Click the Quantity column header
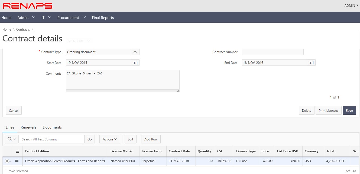 pyautogui.click(x=205, y=151)
